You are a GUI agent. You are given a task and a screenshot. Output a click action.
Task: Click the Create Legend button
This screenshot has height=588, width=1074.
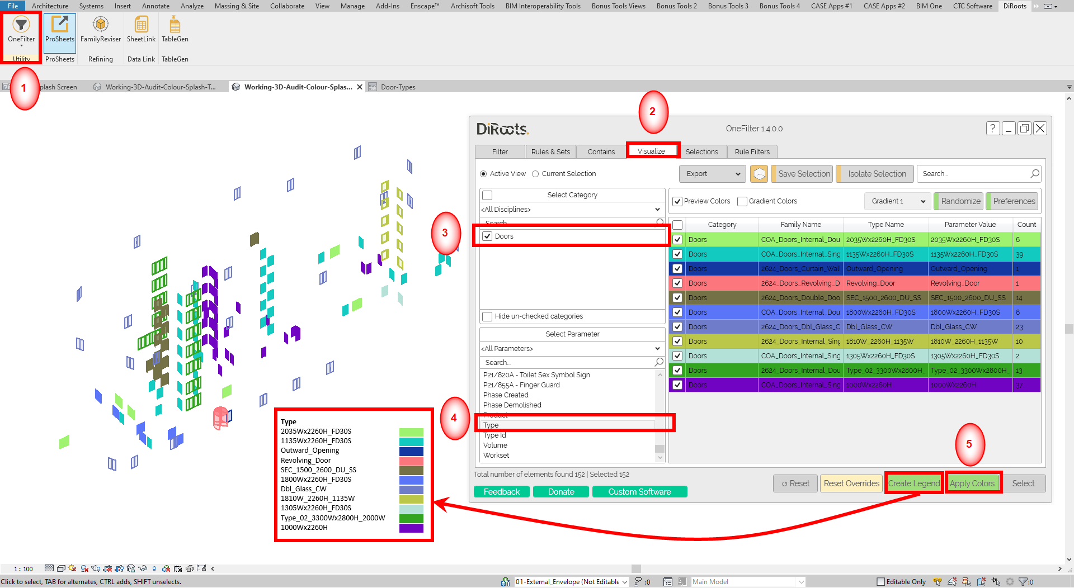[x=913, y=483]
